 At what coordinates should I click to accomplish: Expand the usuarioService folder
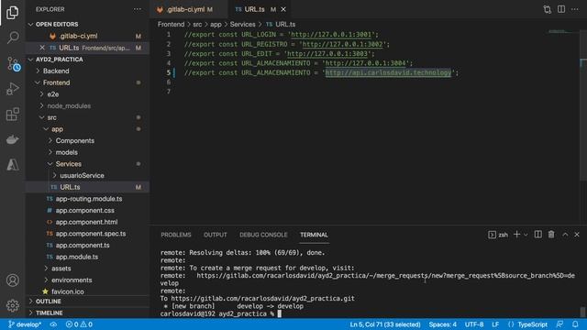tap(82, 175)
